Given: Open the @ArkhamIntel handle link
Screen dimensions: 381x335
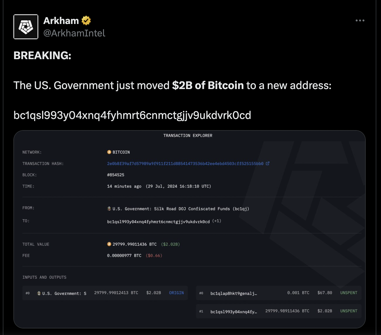Looking at the screenshot, I should tap(74, 33).
